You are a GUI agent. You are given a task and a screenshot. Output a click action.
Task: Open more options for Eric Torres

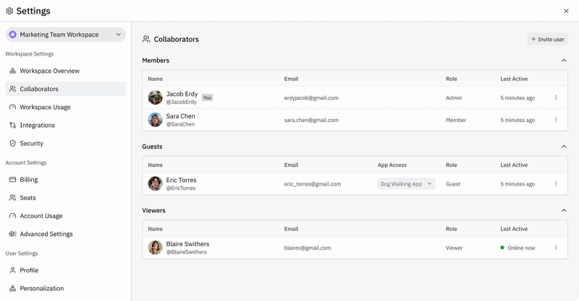click(x=556, y=184)
